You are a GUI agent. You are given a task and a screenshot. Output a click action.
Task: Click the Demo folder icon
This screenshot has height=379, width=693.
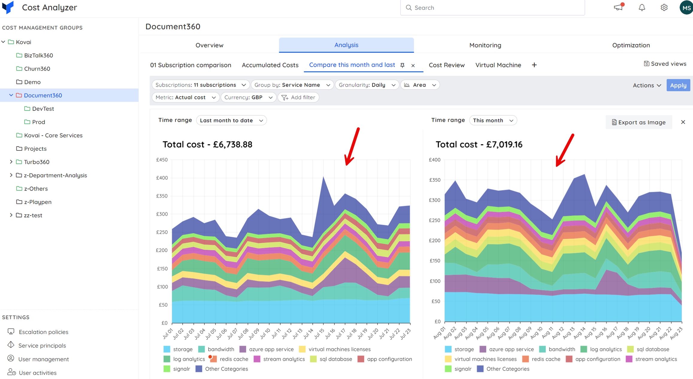tap(19, 82)
